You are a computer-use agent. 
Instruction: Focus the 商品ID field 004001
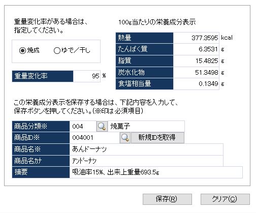click(94, 138)
